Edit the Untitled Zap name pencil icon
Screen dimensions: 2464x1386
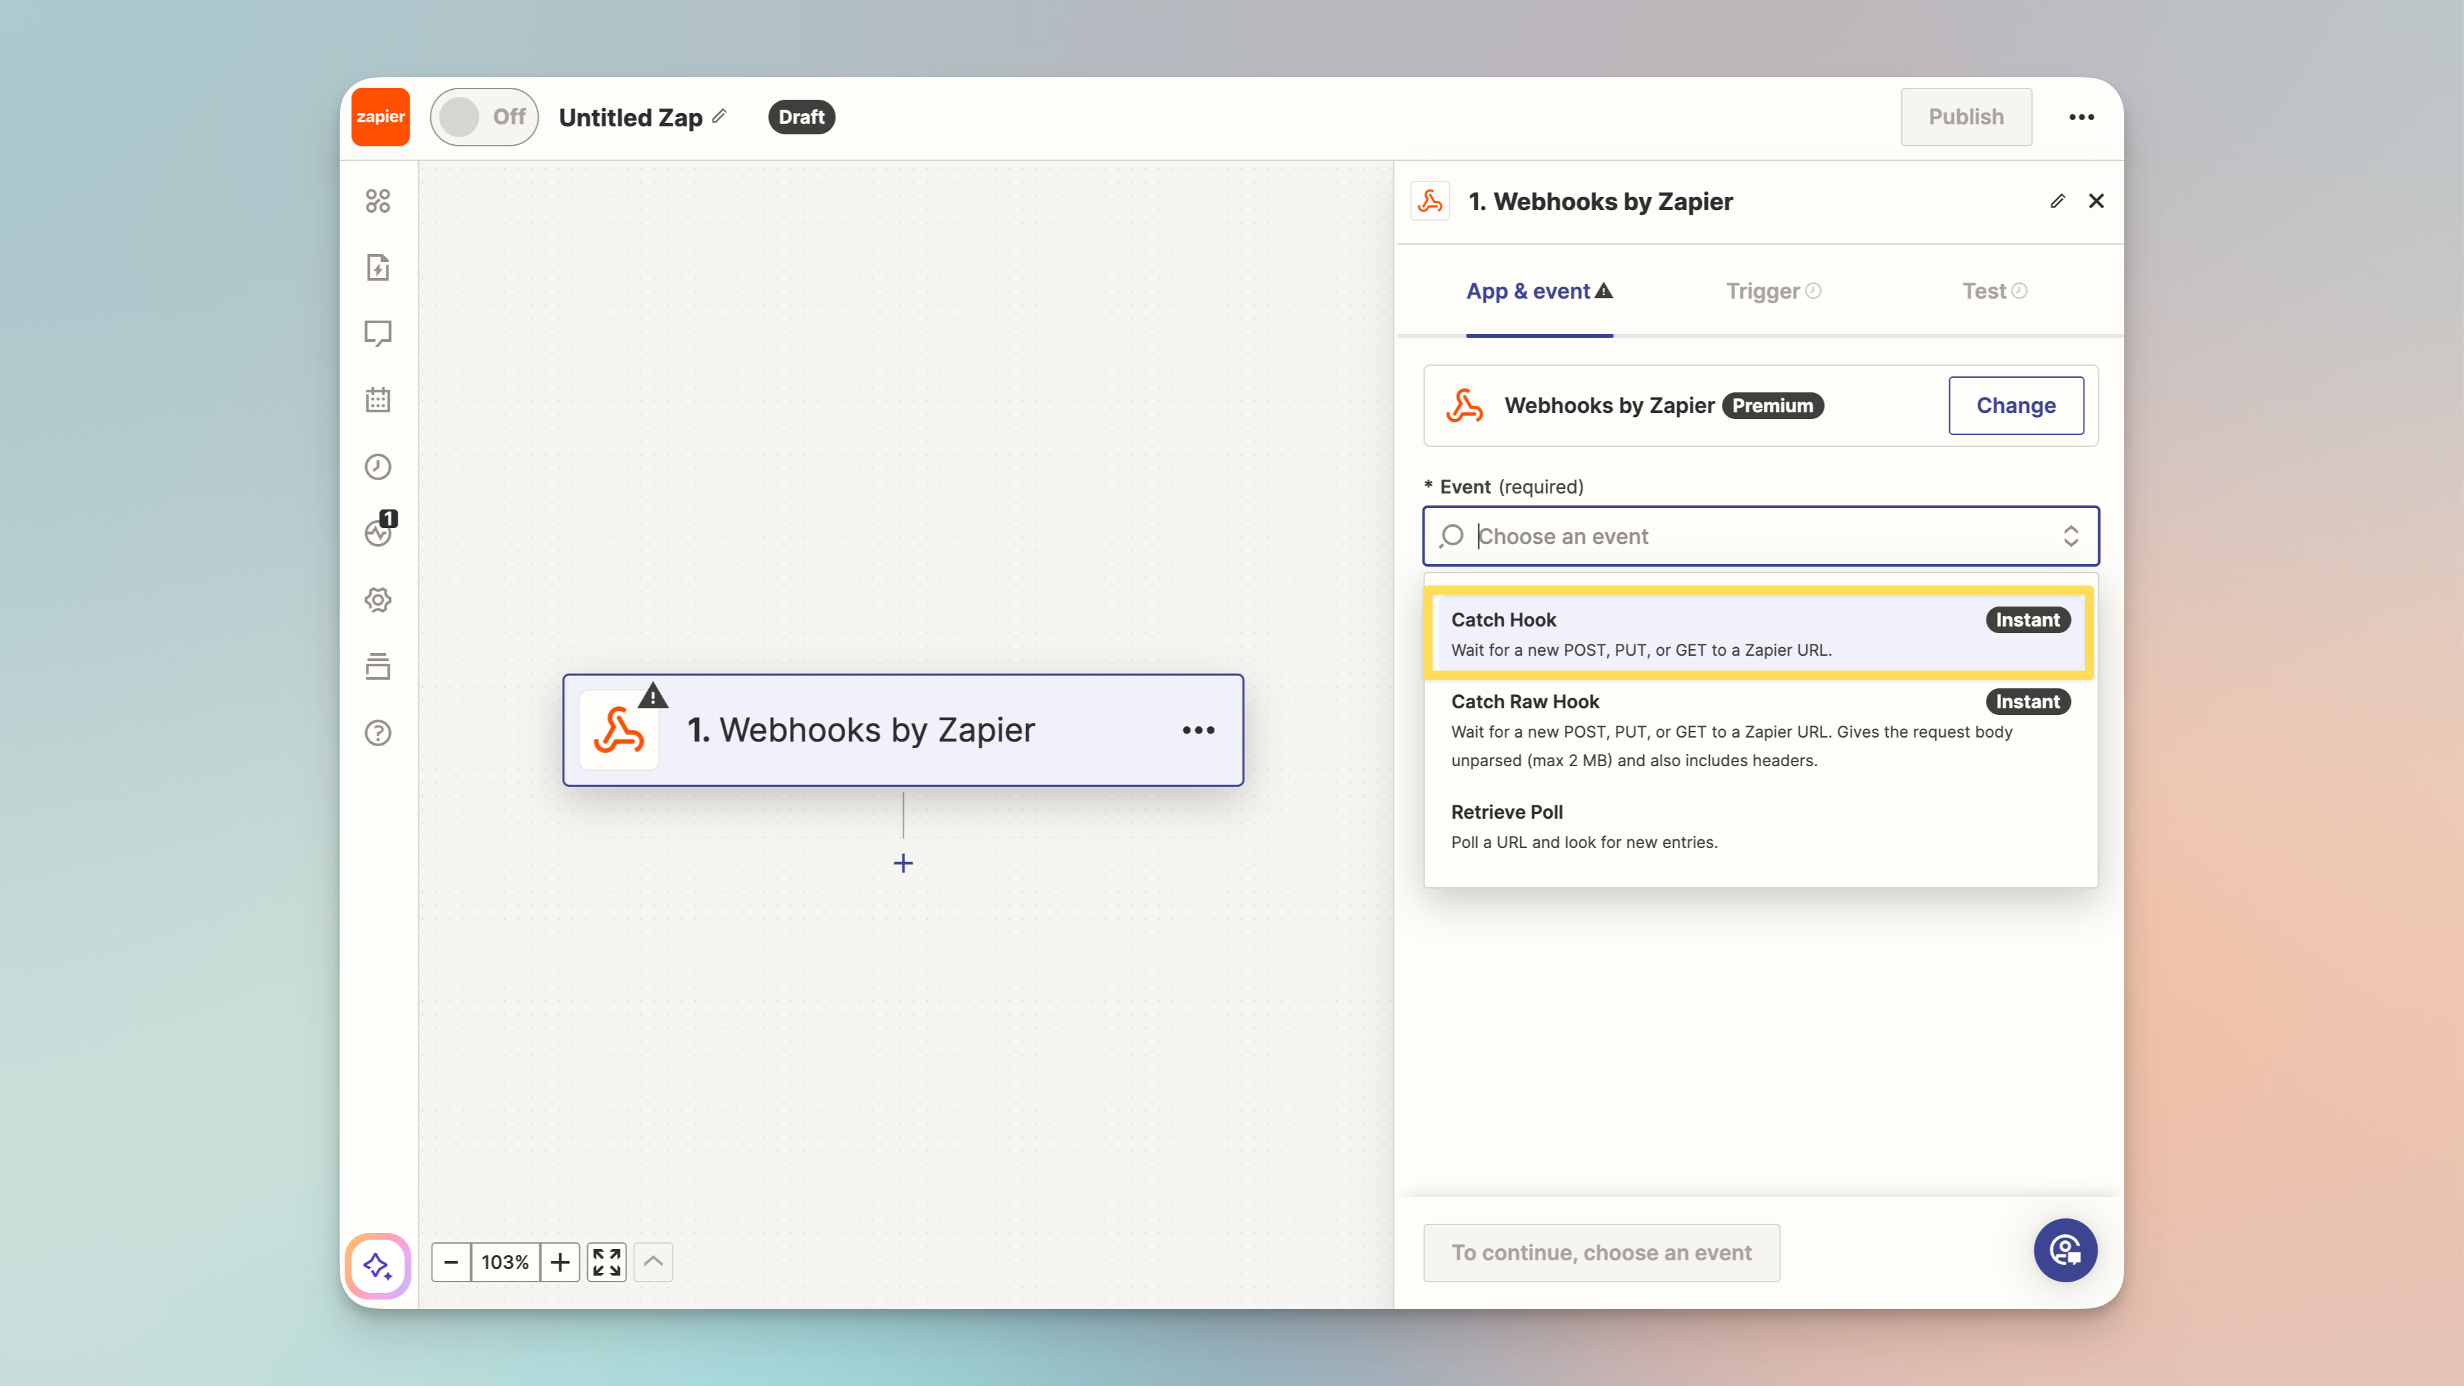[x=720, y=116]
